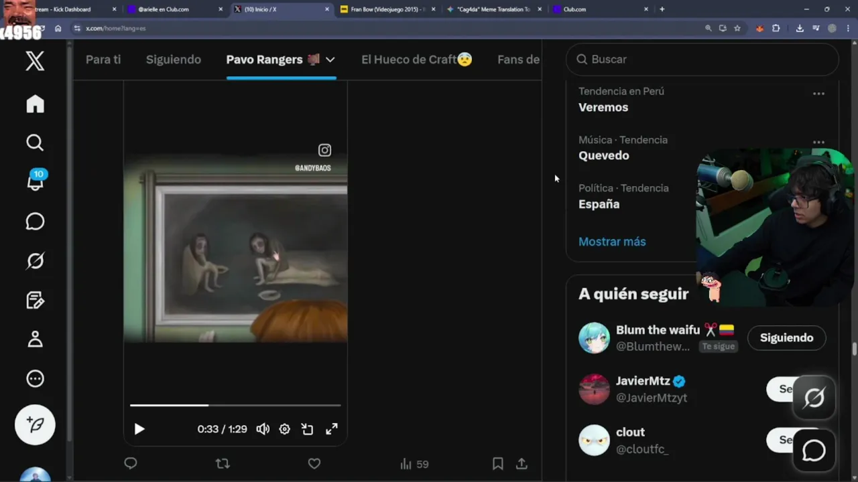Click Siguiendo button for Blum the waifu

pos(786,338)
